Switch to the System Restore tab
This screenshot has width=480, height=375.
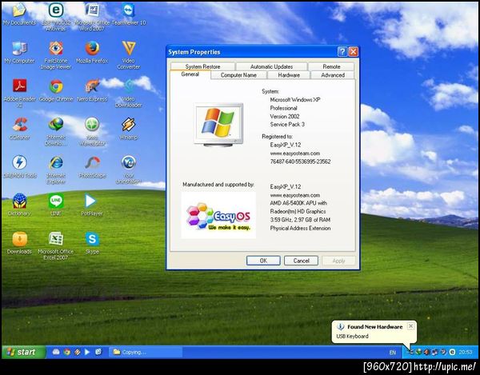click(x=202, y=66)
